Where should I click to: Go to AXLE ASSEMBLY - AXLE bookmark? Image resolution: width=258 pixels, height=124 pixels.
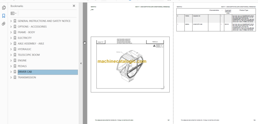coord(31,43)
